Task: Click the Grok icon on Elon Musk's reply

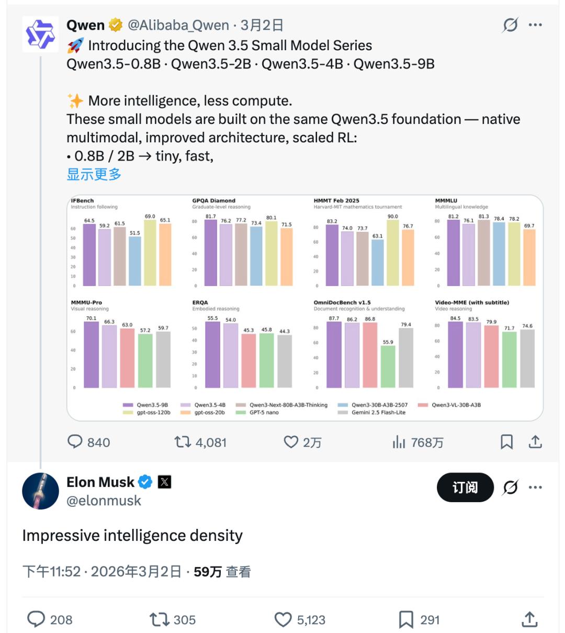Action: click(510, 488)
